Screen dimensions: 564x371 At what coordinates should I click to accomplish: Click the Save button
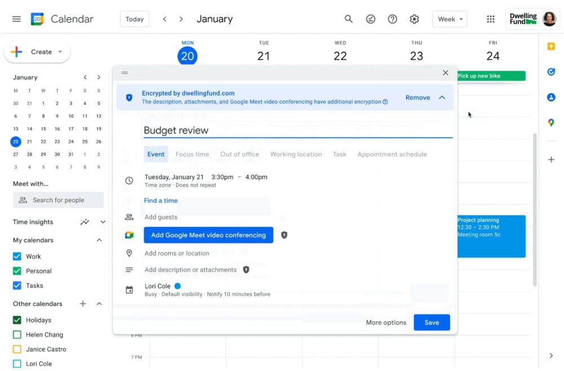click(431, 322)
